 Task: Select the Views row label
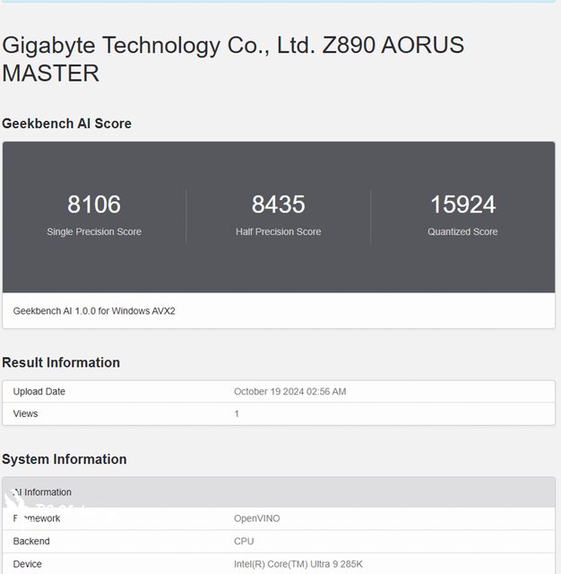pos(25,413)
